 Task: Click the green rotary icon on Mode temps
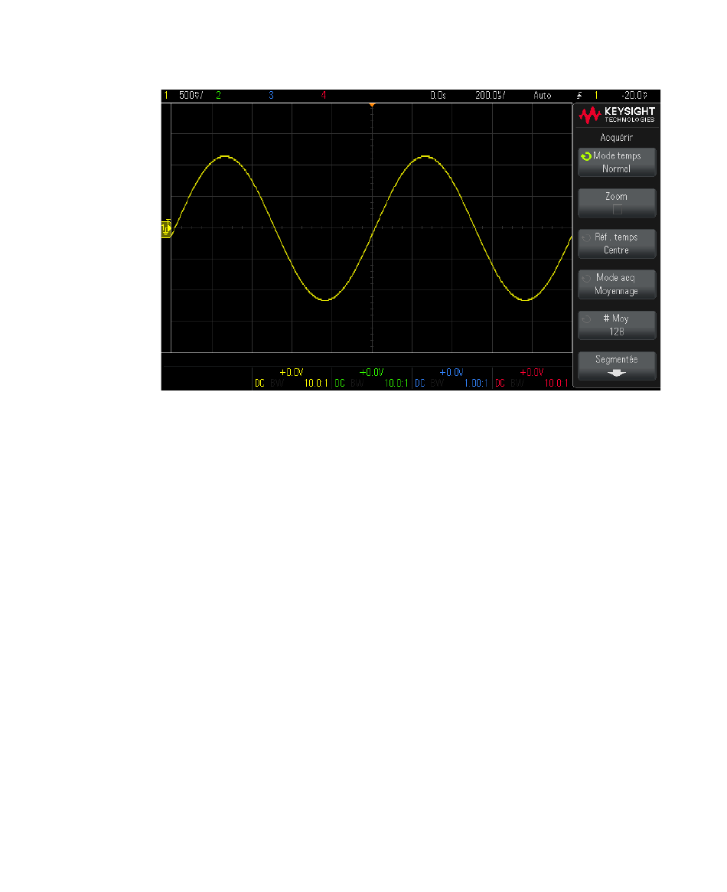(586, 156)
